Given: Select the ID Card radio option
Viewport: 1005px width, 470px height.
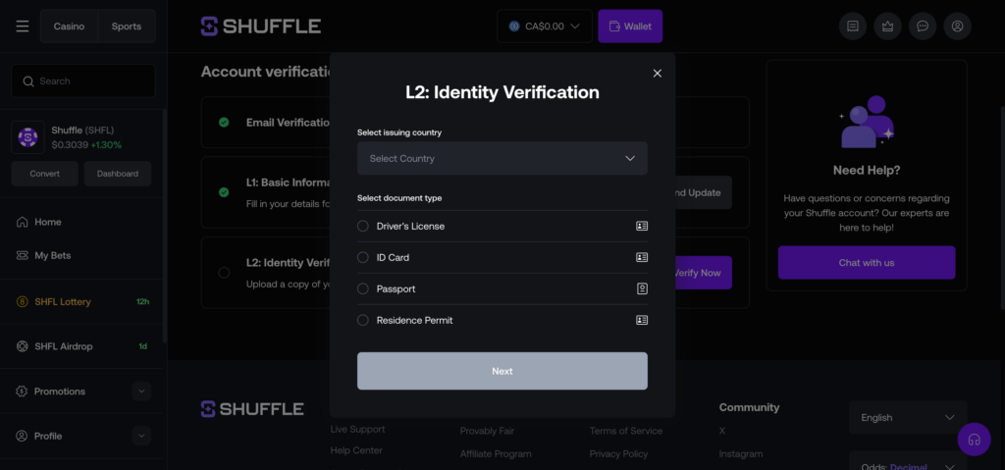Looking at the screenshot, I should click(363, 258).
